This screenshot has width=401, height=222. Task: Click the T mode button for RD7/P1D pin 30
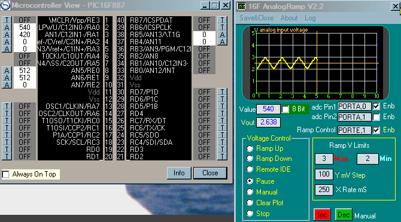[222, 92]
